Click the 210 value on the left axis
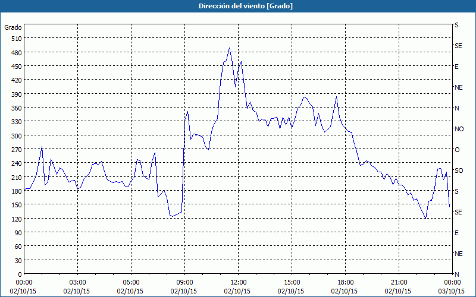This screenshot has height=297, width=476. click(17, 177)
